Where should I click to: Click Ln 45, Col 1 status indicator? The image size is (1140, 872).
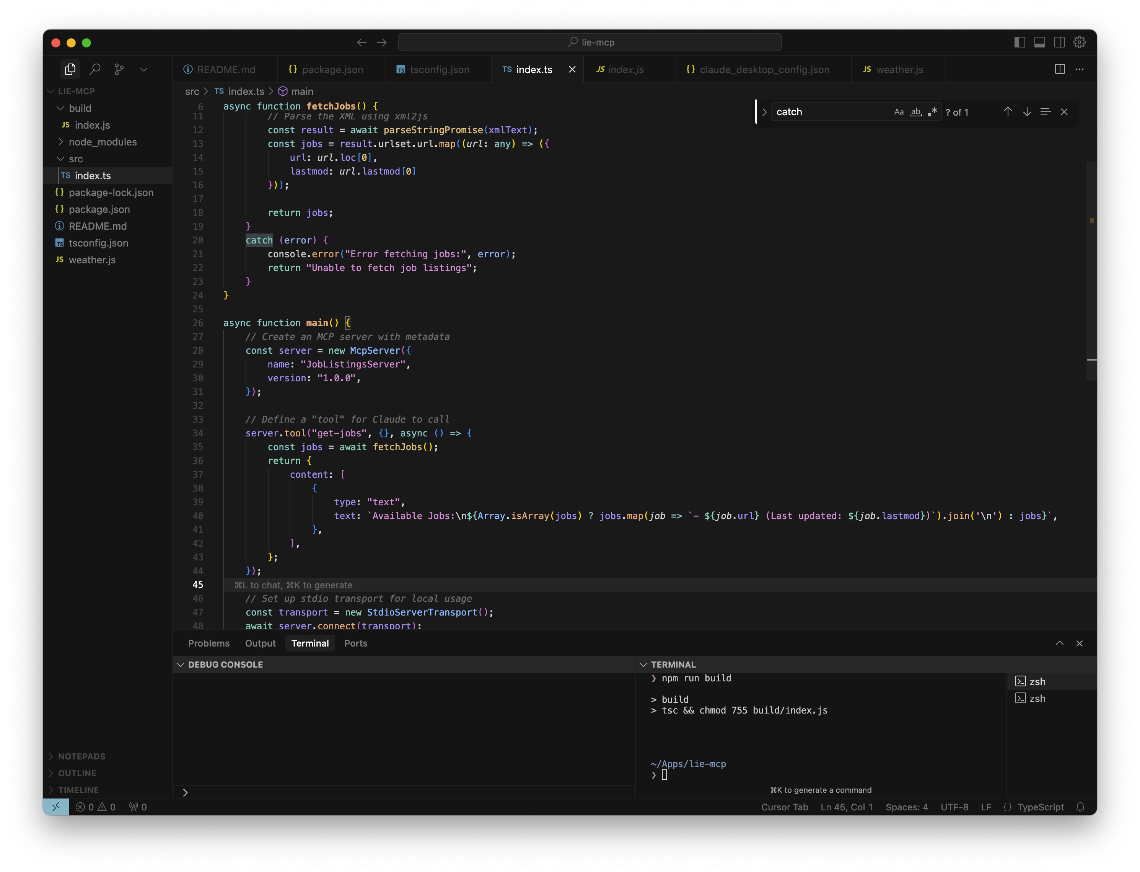[x=846, y=807]
